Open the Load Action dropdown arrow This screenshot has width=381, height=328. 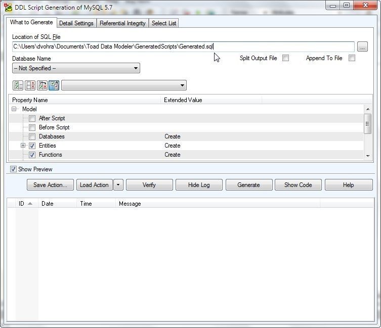(118, 185)
